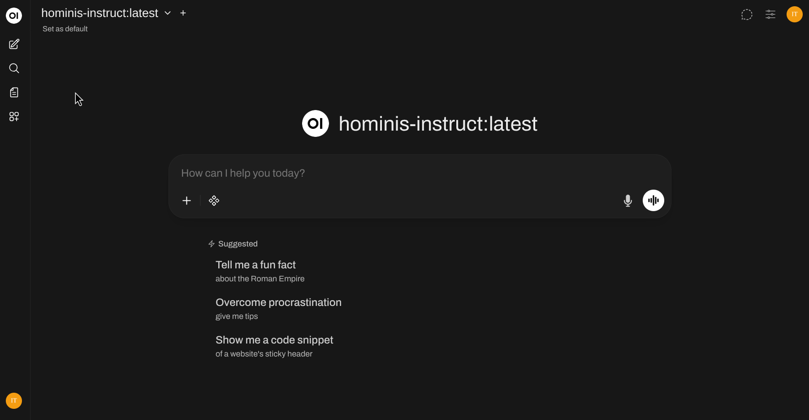
Task: Start voice mode with waveform button
Action: click(653, 200)
